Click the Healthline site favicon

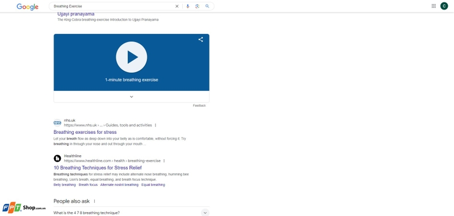57,159
